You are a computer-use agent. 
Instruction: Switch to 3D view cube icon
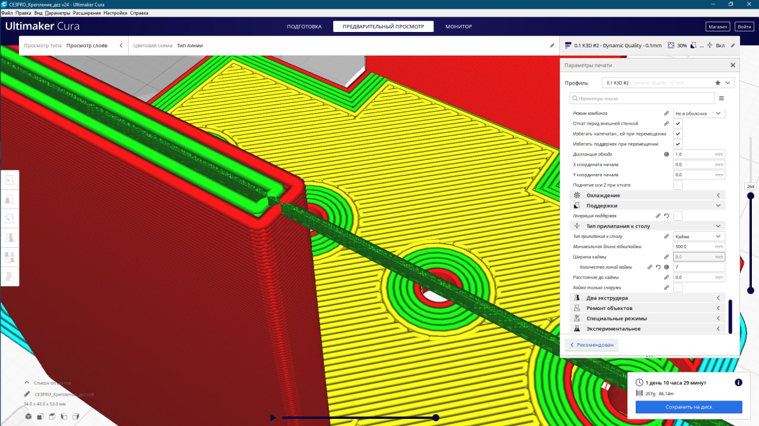click(28, 417)
